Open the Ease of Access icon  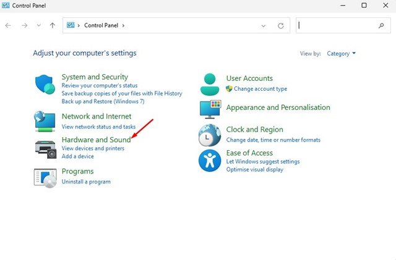coord(210,161)
